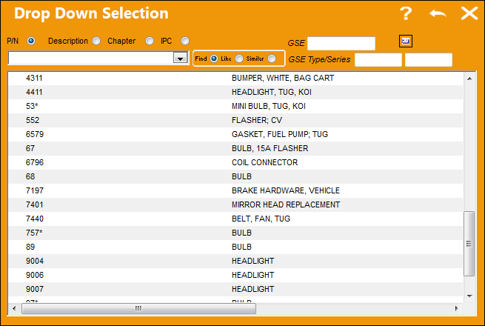This screenshot has height=326, width=485.
Task: Select part number 7197
Action: pyautogui.click(x=35, y=190)
